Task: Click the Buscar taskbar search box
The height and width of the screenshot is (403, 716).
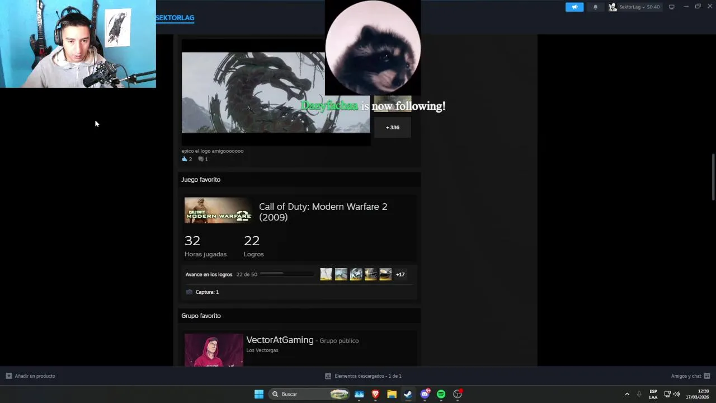Action: pos(309,394)
